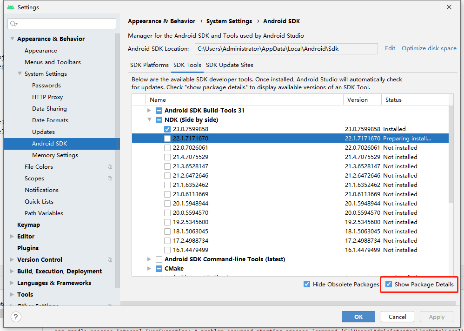The height and width of the screenshot is (331, 464).
Task: Select the SDK Tools tab
Action: point(187,65)
